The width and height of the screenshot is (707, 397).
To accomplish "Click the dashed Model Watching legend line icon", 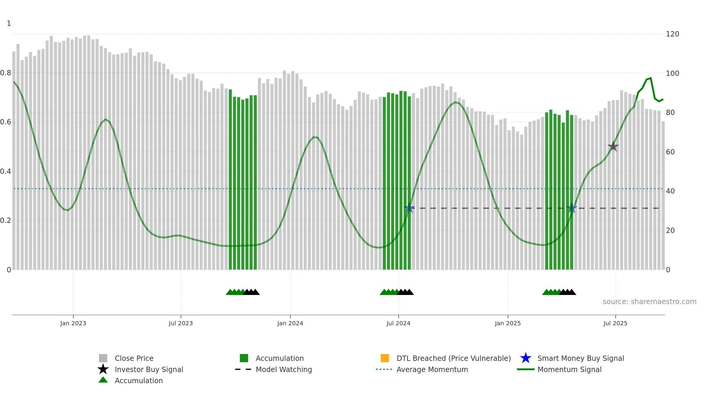I will (243, 369).
